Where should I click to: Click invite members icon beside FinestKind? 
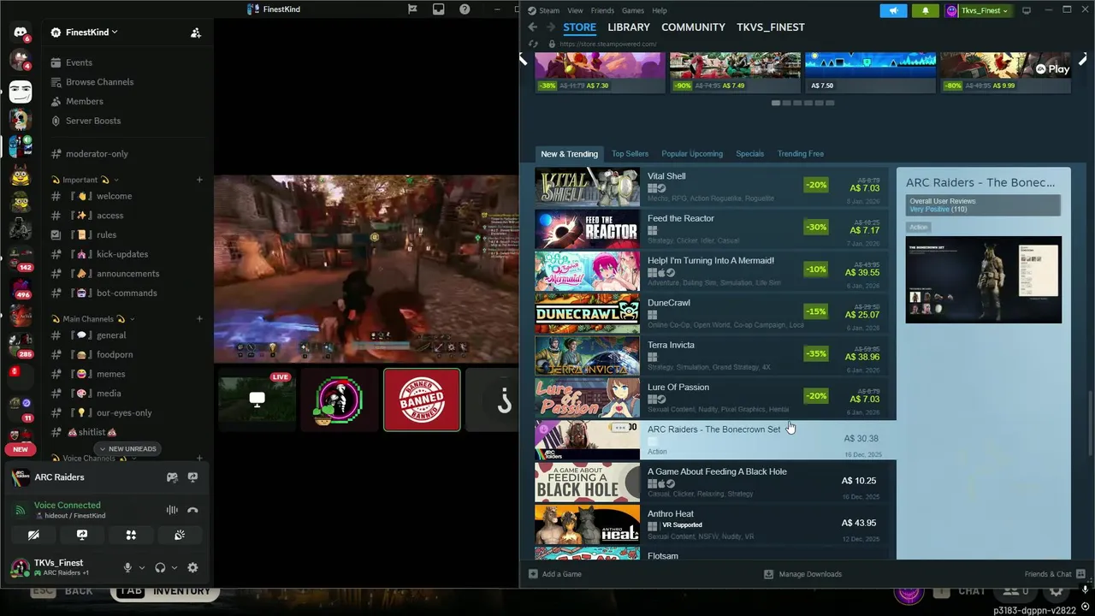point(196,33)
